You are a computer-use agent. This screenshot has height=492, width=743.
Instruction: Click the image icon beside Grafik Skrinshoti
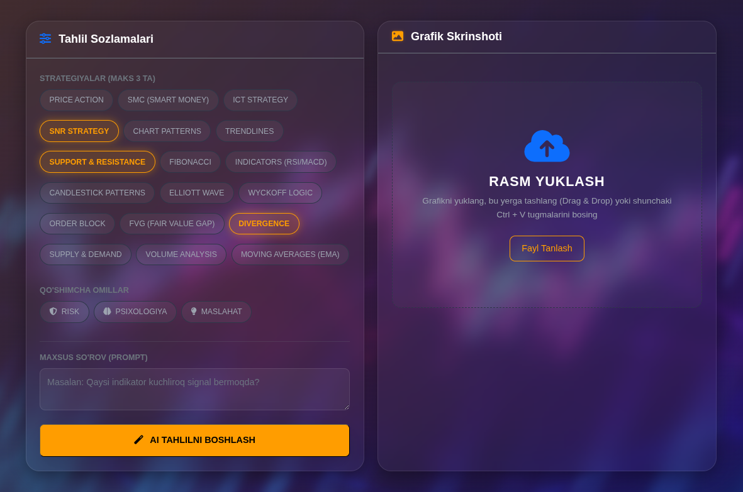pyautogui.click(x=398, y=36)
